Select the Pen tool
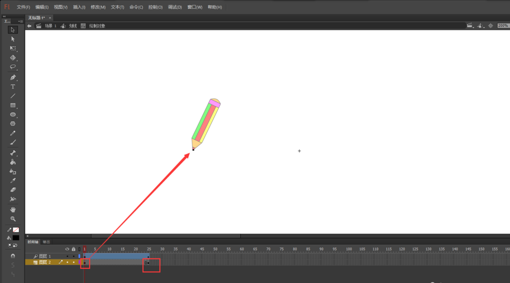Image resolution: width=510 pixels, height=283 pixels. pyautogui.click(x=13, y=77)
